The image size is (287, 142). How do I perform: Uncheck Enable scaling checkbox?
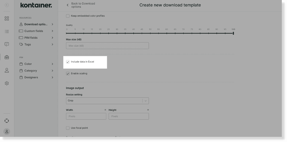[68, 74]
